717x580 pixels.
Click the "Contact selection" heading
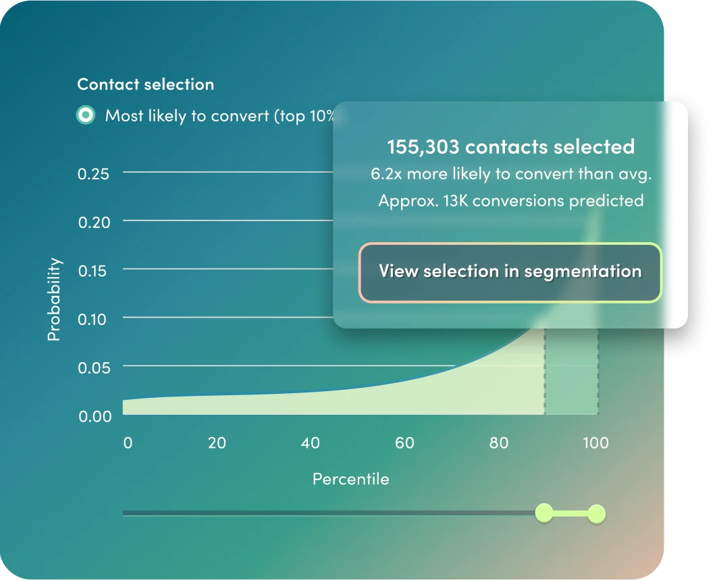pyautogui.click(x=145, y=84)
